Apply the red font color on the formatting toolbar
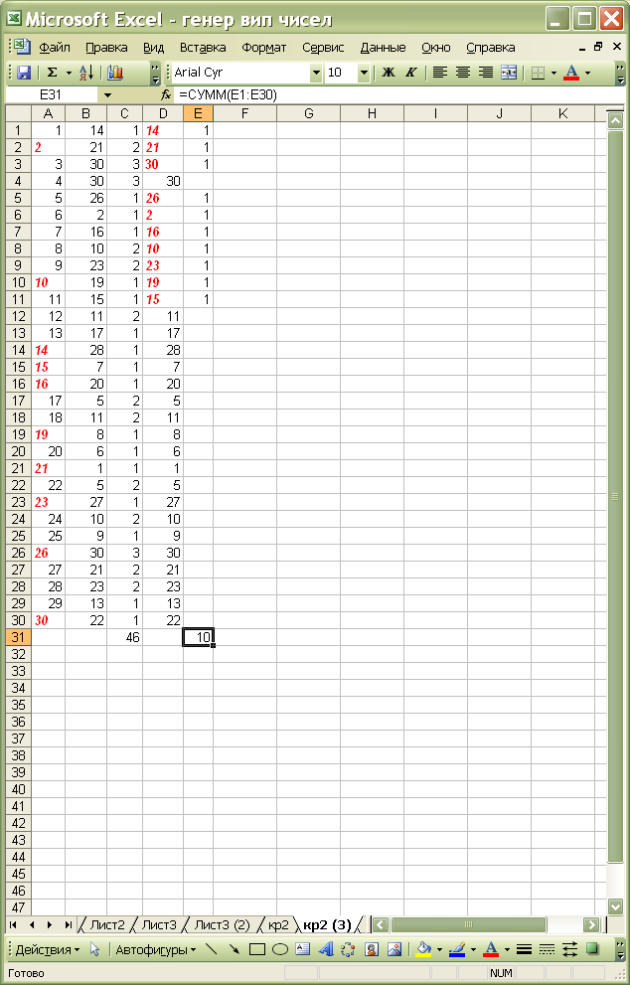 (571, 73)
